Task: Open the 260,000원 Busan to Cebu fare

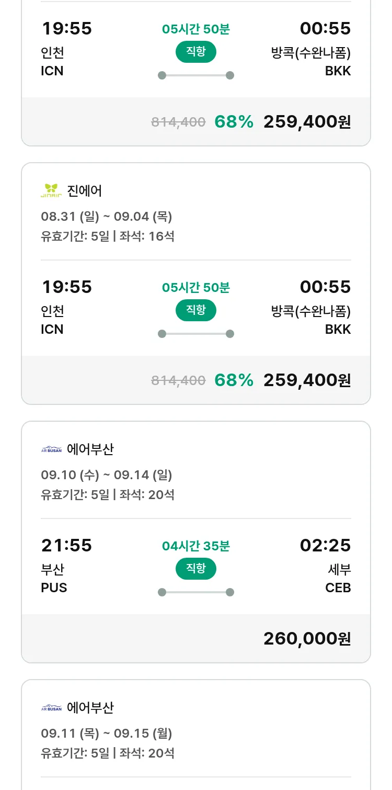Action: (x=307, y=638)
